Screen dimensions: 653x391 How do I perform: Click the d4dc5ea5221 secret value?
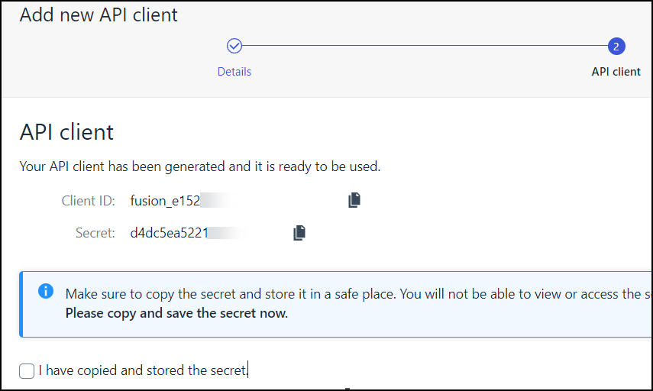click(x=168, y=233)
